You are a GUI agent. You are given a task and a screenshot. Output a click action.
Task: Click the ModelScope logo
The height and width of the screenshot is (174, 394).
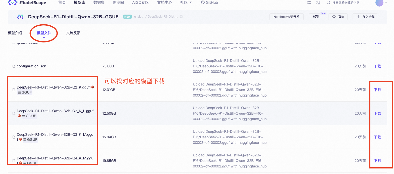(x=27, y=3)
